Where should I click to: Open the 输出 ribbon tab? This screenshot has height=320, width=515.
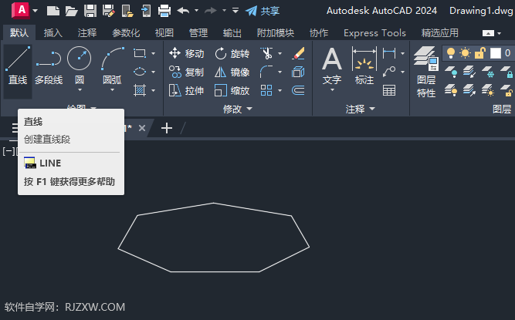coord(232,33)
